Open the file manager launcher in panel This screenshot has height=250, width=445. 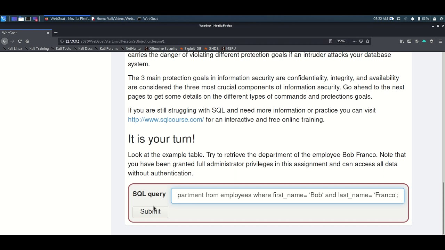pyautogui.click(x=21, y=19)
